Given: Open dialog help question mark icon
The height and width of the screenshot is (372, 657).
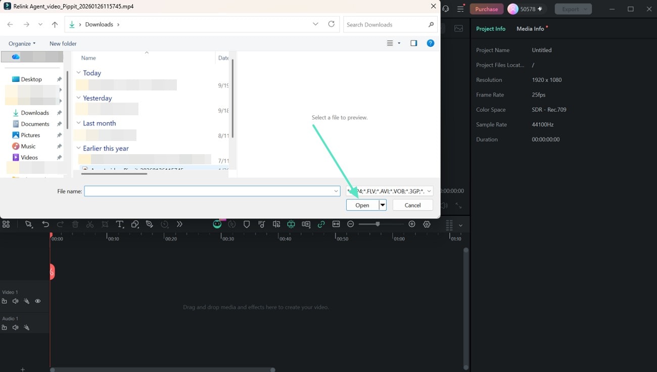Looking at the screenshot, I should (x=431, y=43).
